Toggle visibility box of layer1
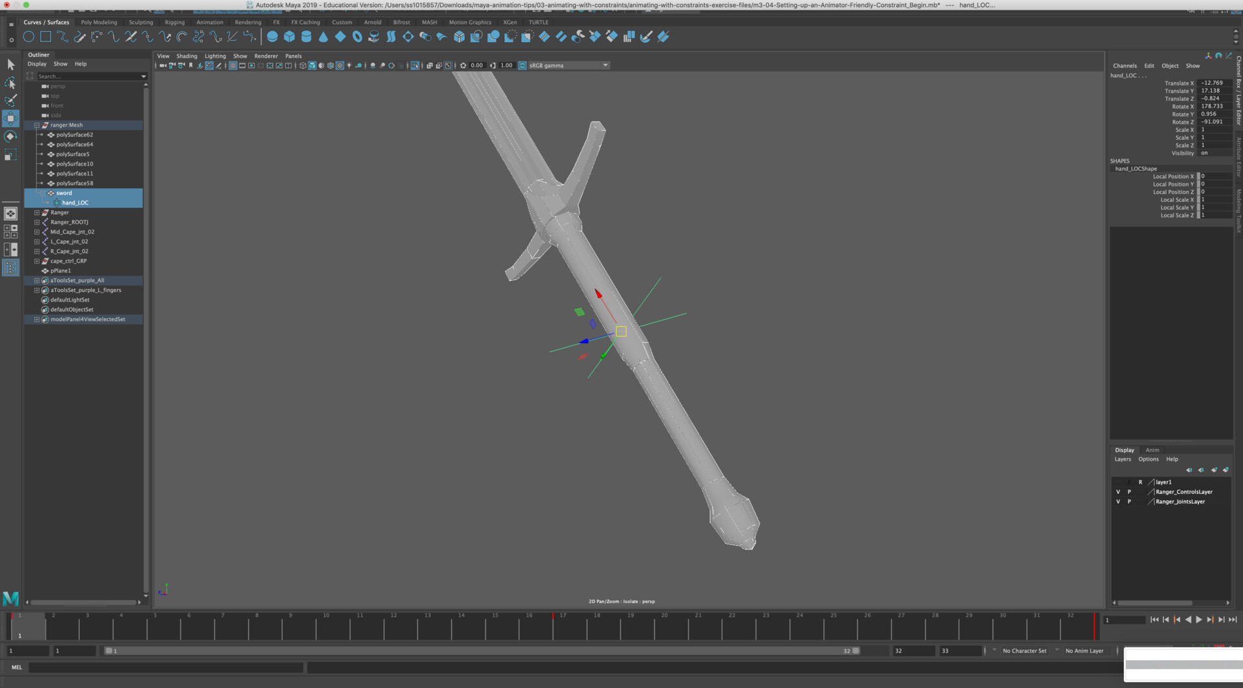The image size is (1243, 688). (1118, 482)
